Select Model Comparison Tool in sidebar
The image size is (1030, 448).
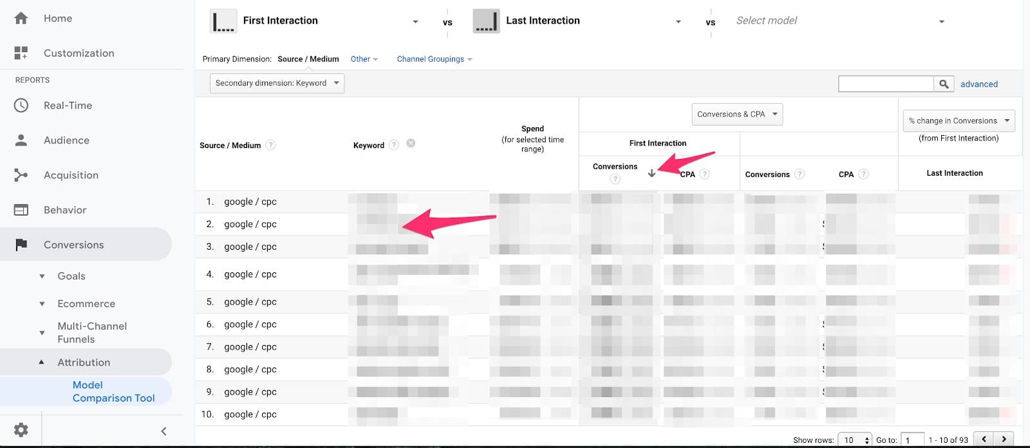113,391
